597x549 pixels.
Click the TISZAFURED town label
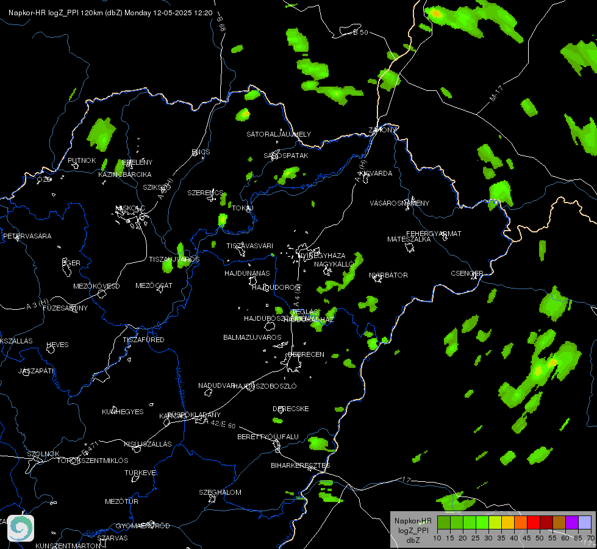143,339
